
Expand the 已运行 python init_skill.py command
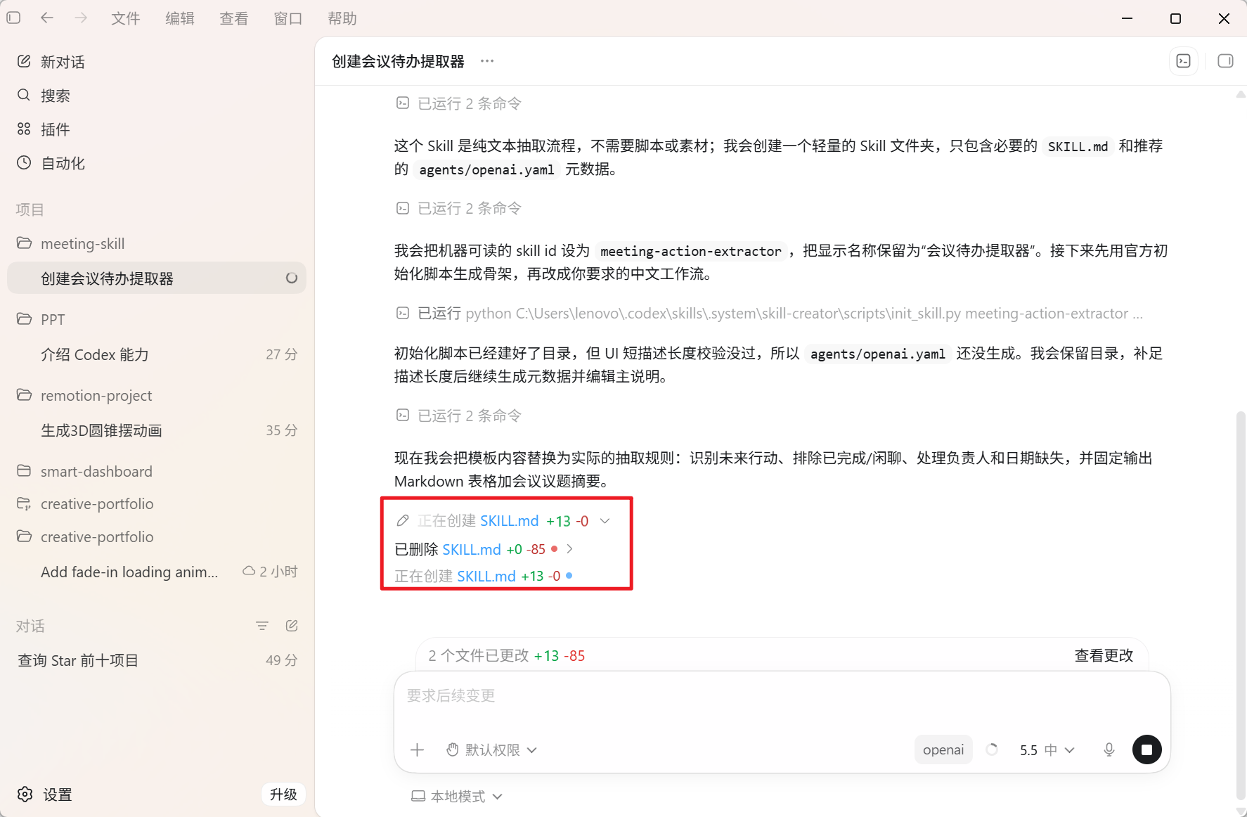coord(770,313)
